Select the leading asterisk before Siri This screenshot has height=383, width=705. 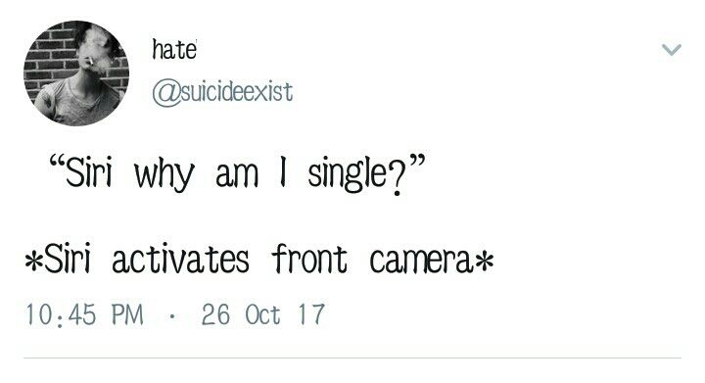point(33,261)
